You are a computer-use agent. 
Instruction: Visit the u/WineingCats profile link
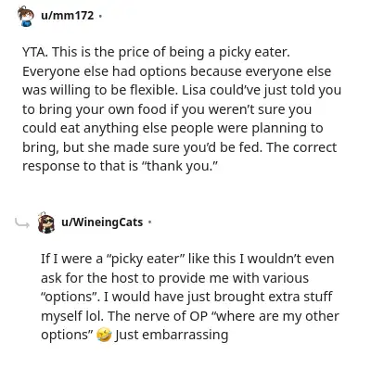(x=102, y=222)
